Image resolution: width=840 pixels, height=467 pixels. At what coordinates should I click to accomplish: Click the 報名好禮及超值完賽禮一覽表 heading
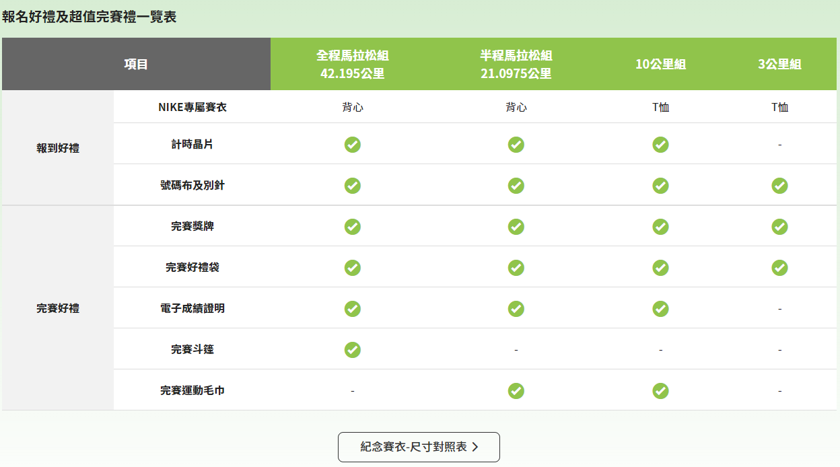click(90, 17)
